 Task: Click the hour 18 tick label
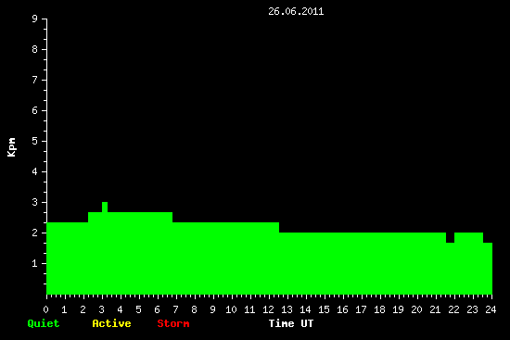379,309
